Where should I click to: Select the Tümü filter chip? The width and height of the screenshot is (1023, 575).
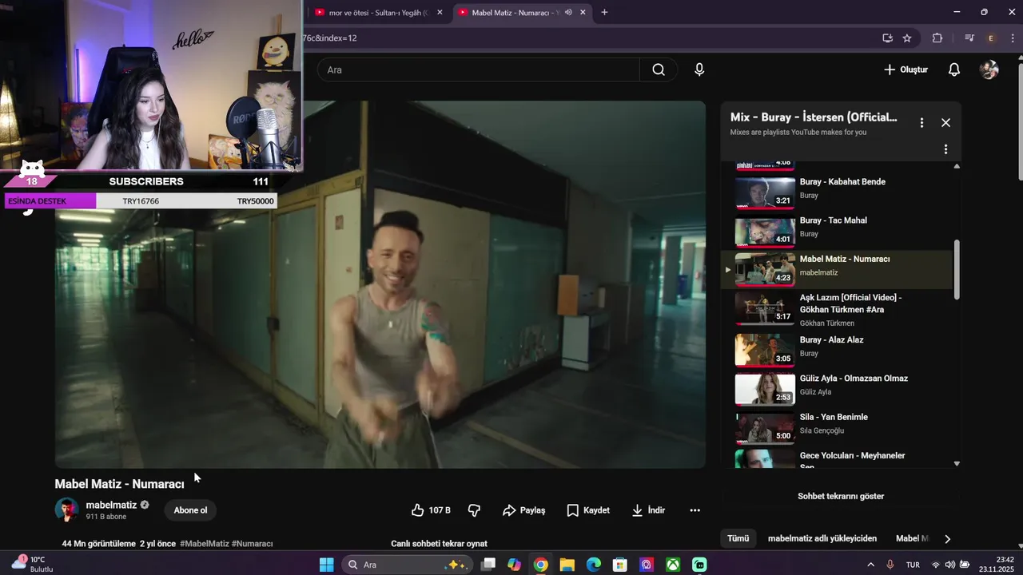pos(738,538)
